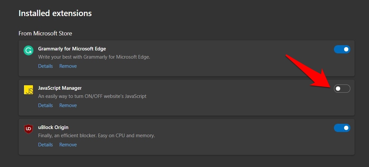Screen dimensions: 369x167
Task: Remove the uBlock Origin extension
Action: (68, 145)
